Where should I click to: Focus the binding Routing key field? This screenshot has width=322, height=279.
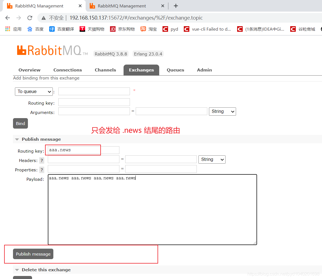coord(94,102)
